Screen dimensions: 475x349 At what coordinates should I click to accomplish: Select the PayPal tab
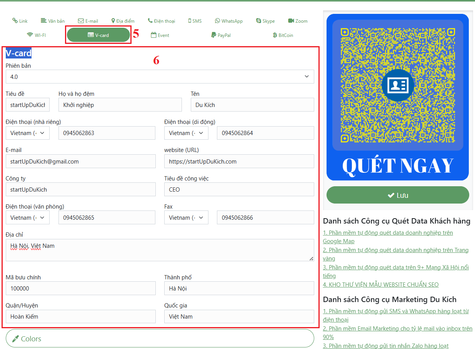click(x=221, y=35)
